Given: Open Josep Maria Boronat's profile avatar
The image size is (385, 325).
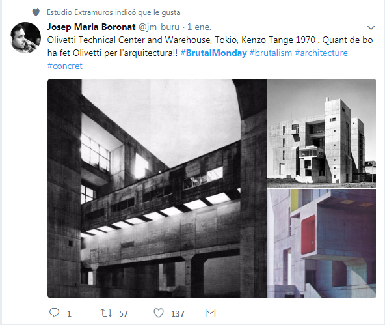Looking at the screenshot, I should (x=25, y=38).
